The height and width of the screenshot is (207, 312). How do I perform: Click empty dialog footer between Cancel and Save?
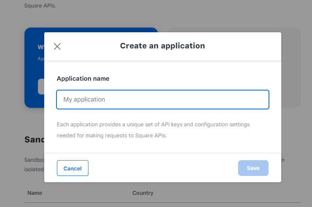163,168
